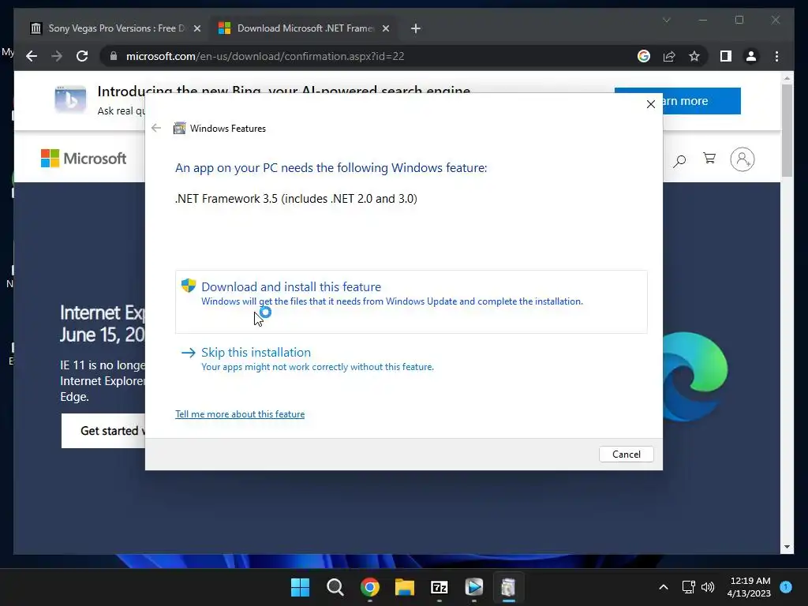Open a new Chrome tab
Viewport: 808px width, 606px height.
[x=416, y=29]
